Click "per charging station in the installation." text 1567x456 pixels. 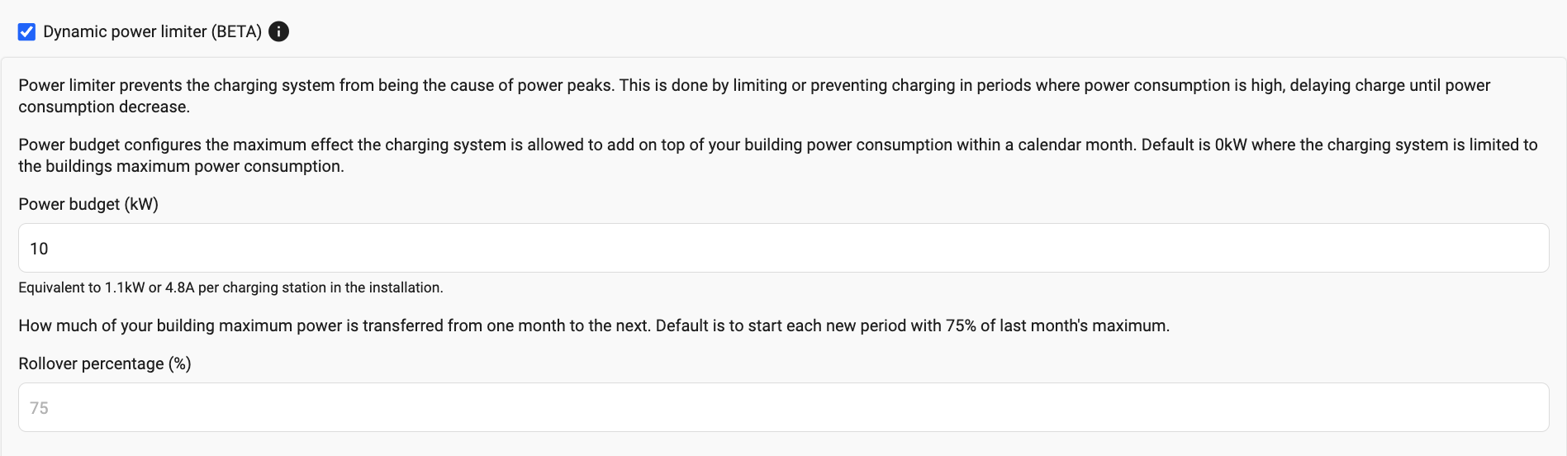[x=321, y=287]
